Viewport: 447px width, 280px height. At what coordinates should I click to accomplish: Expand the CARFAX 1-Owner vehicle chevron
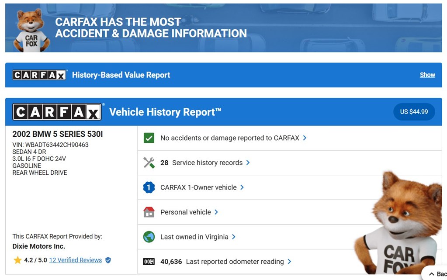(242, 187)
